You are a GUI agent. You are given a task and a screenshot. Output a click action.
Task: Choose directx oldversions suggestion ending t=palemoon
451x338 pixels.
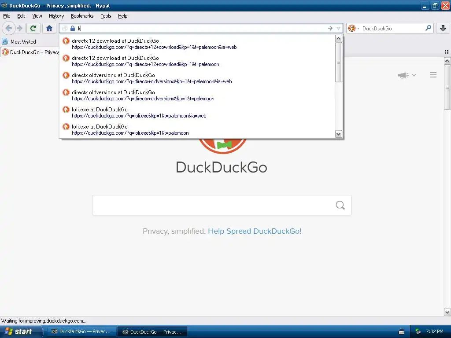click(x=197, y=96)
